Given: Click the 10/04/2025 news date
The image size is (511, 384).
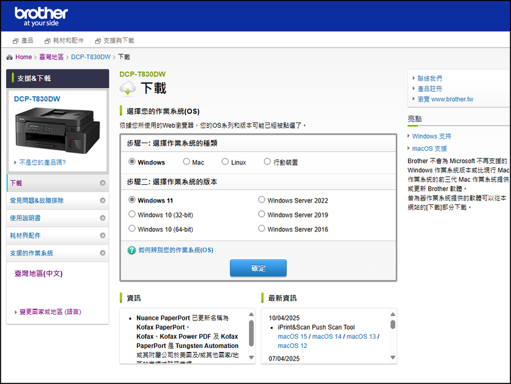Looking at the screenshot, I should (x=284, y=318).
